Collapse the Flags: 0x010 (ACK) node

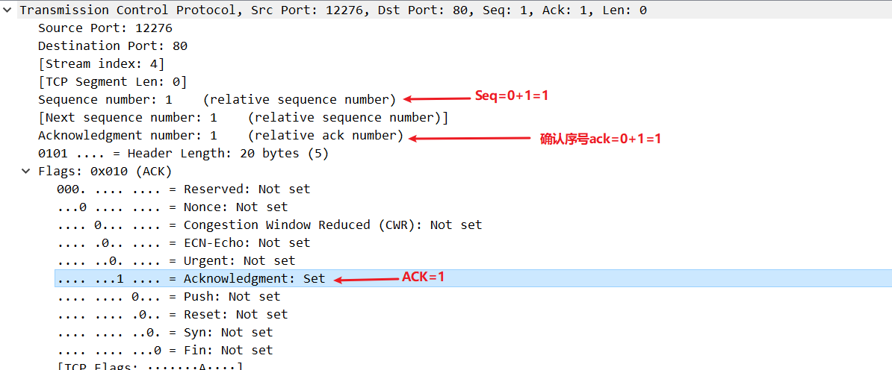pos(25,171)
